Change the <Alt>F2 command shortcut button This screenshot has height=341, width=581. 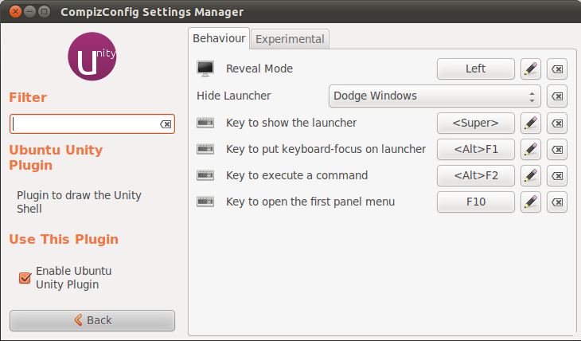[475, 175]
